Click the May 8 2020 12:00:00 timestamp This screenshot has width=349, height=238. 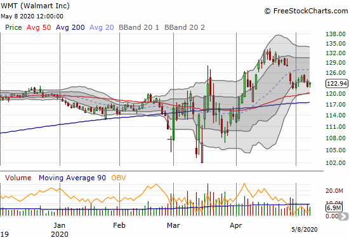click(x=32, y=17)
